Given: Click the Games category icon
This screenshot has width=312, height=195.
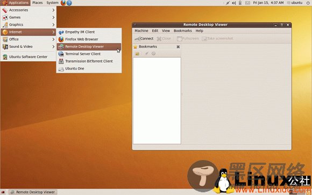Looking at the screenshot, I should click(x=5, y=18).
